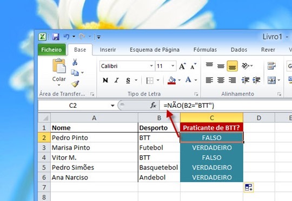Image resolution: width=292 pixels, height=201 pixels.
Task: Increase font size with large A icon
Action: pos(182,66)
